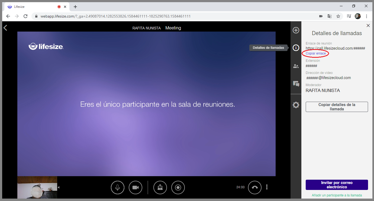Image resolution: width=374 pixels, height=201 pixels.
Task: Turn off the camera button
Action: 136,188
